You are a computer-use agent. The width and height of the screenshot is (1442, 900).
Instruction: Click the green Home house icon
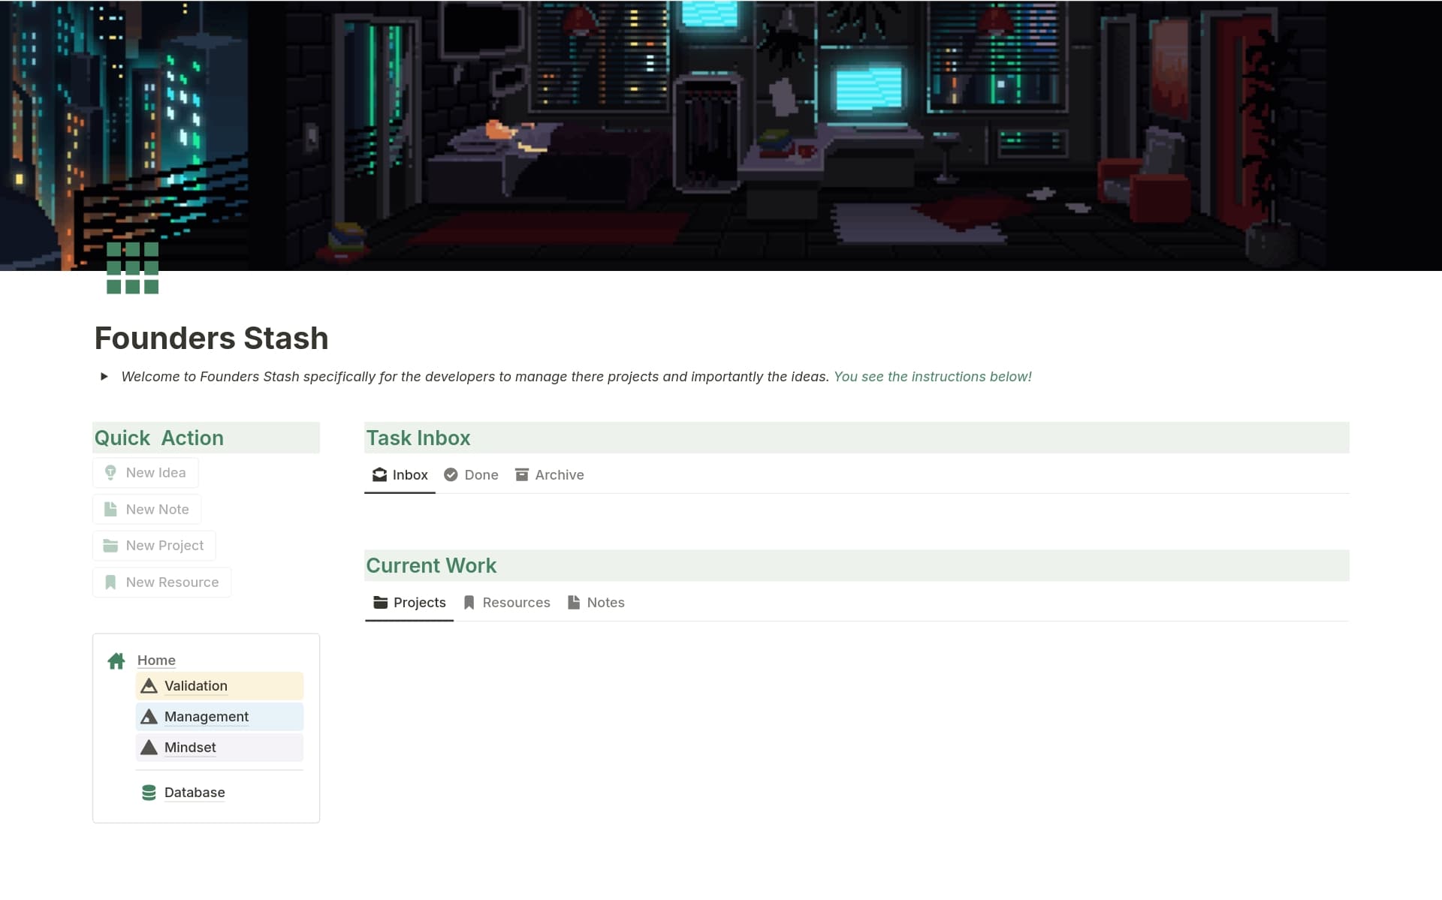tap(116, 661)
